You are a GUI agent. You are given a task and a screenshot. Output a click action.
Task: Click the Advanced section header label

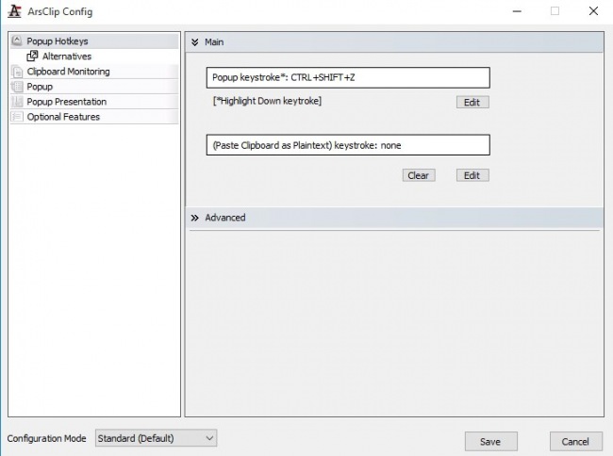225,218
